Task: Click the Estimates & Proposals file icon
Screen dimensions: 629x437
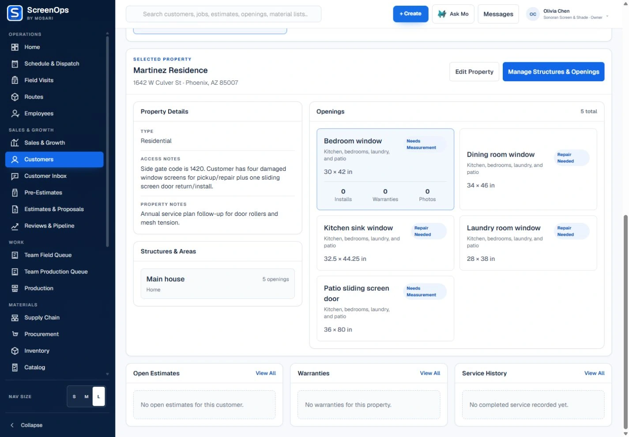Action: coord(15,209)
